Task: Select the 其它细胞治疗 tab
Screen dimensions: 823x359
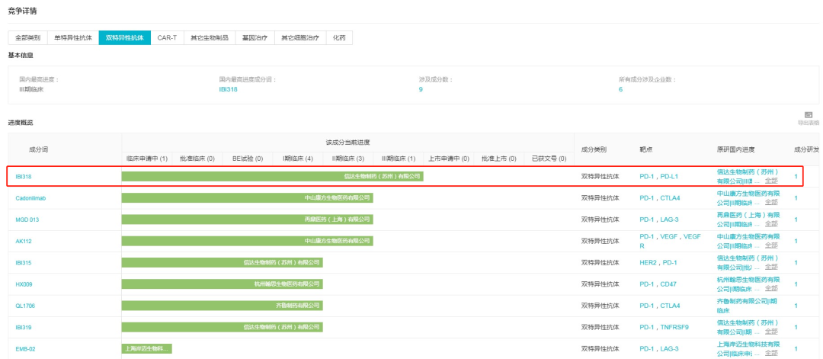Action: coord(300,38)
